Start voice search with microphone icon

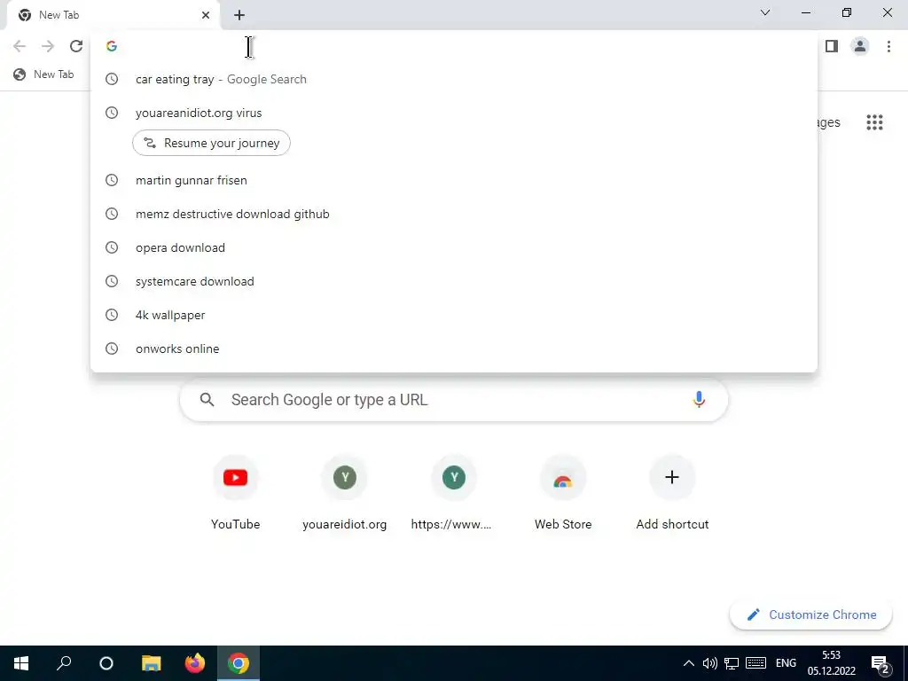click(699, 399)
